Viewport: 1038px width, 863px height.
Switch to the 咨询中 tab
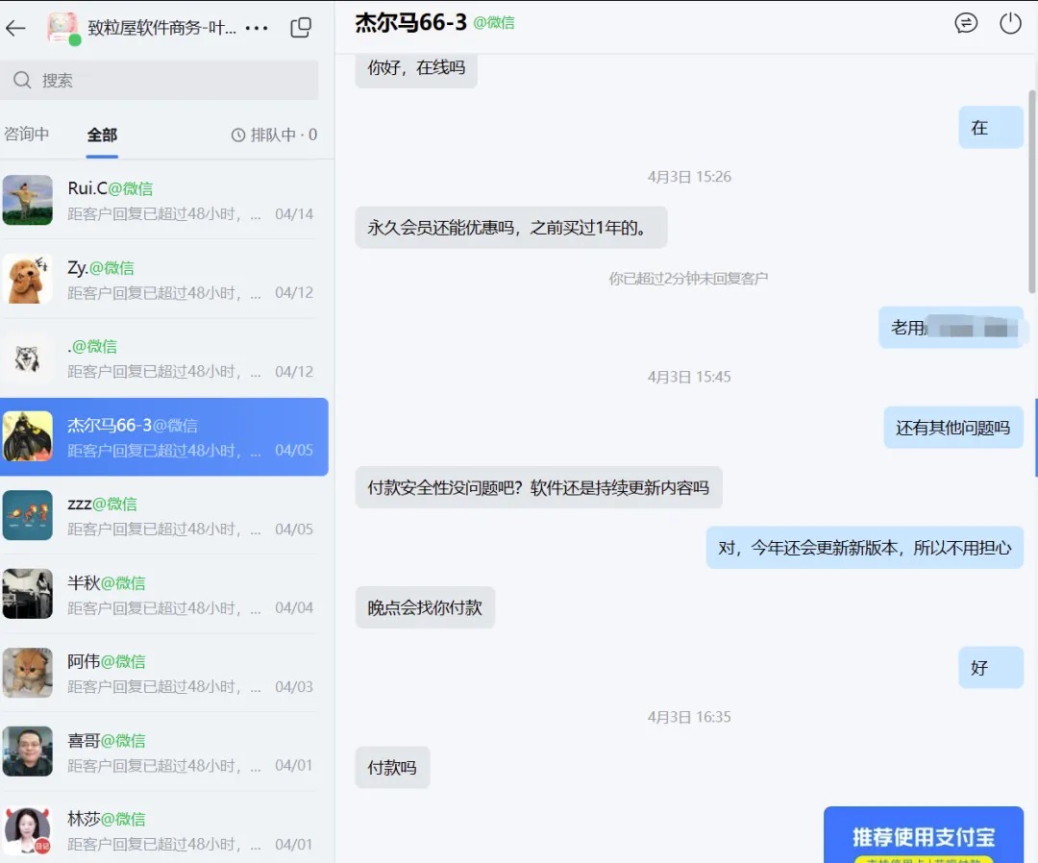point(27,135)
